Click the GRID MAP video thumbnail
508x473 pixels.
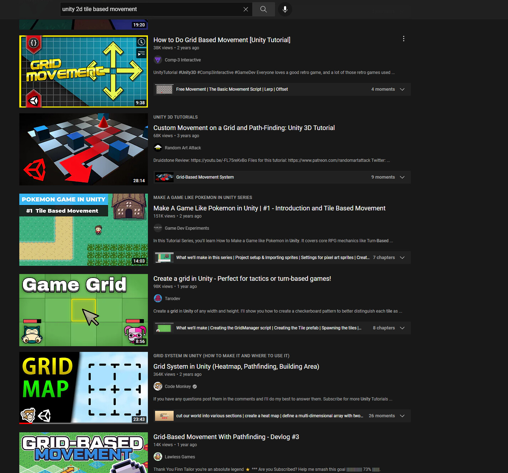pos(83,388)
